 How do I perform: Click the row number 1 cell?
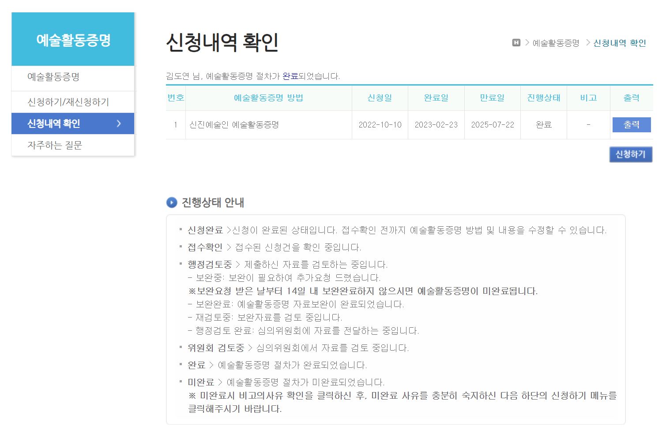176,125
